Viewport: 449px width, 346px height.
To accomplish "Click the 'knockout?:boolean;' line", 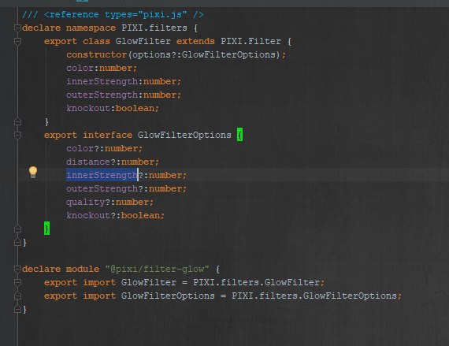I will (115, 215).
